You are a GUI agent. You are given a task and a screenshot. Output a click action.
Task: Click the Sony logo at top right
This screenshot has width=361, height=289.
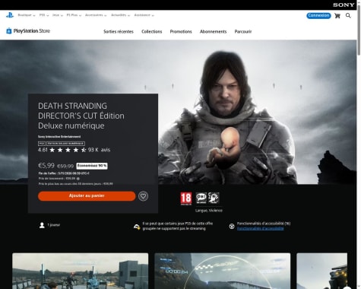[x=344, y=5]
